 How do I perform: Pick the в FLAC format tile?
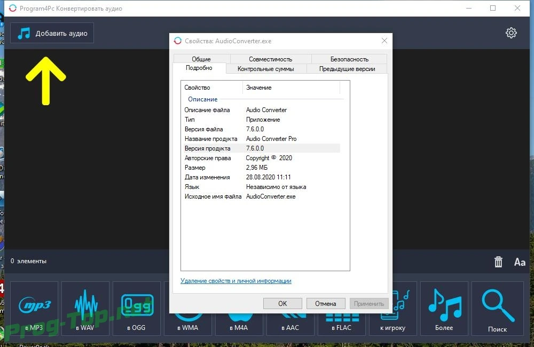pos(342,325)
